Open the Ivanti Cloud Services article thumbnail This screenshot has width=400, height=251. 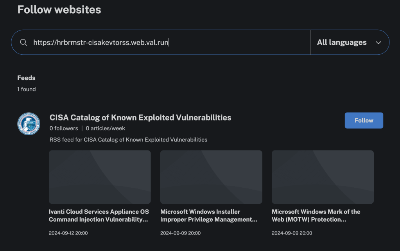coord(100,177)
